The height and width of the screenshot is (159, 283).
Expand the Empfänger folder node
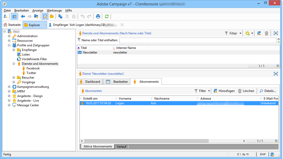pos(14,50)
